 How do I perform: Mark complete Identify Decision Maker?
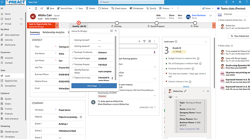coord(105,71)
